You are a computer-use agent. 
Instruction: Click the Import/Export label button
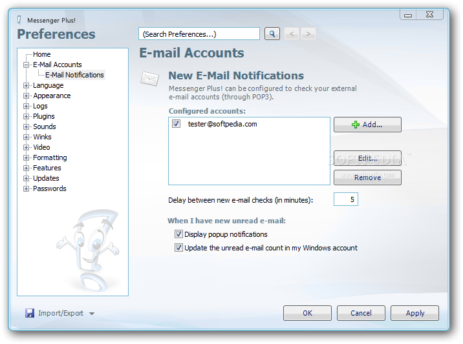pos(61,313)
